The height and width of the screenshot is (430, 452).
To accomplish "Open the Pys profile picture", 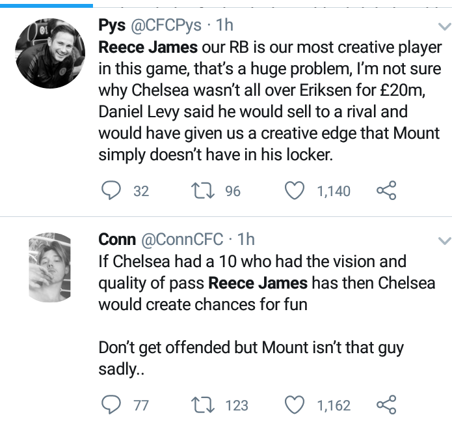I will coord(51,53).
